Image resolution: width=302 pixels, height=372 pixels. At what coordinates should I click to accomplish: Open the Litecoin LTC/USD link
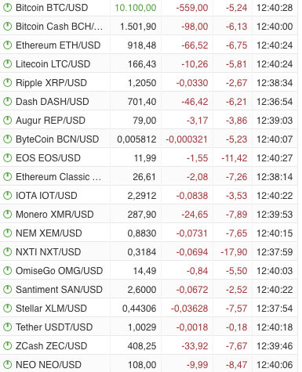coord(53,64)
